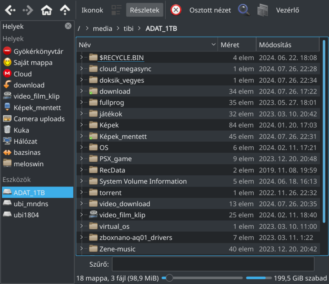Select the ubi1804 device
Viewport: 329px width, 284px height.
[x=38, y=215]
